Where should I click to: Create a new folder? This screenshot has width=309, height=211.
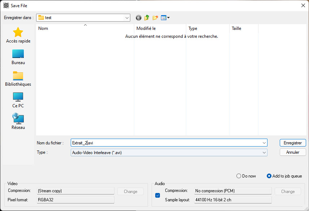155,18
